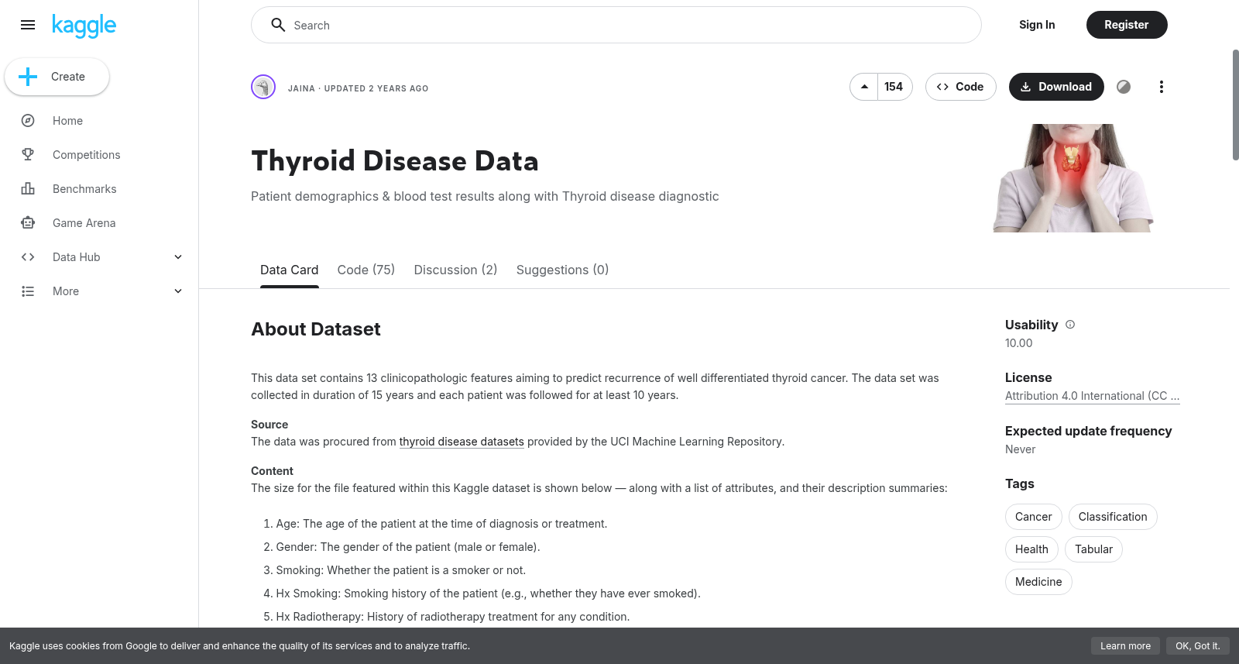
Task: Click the Download button
Action: [1056, 87]
